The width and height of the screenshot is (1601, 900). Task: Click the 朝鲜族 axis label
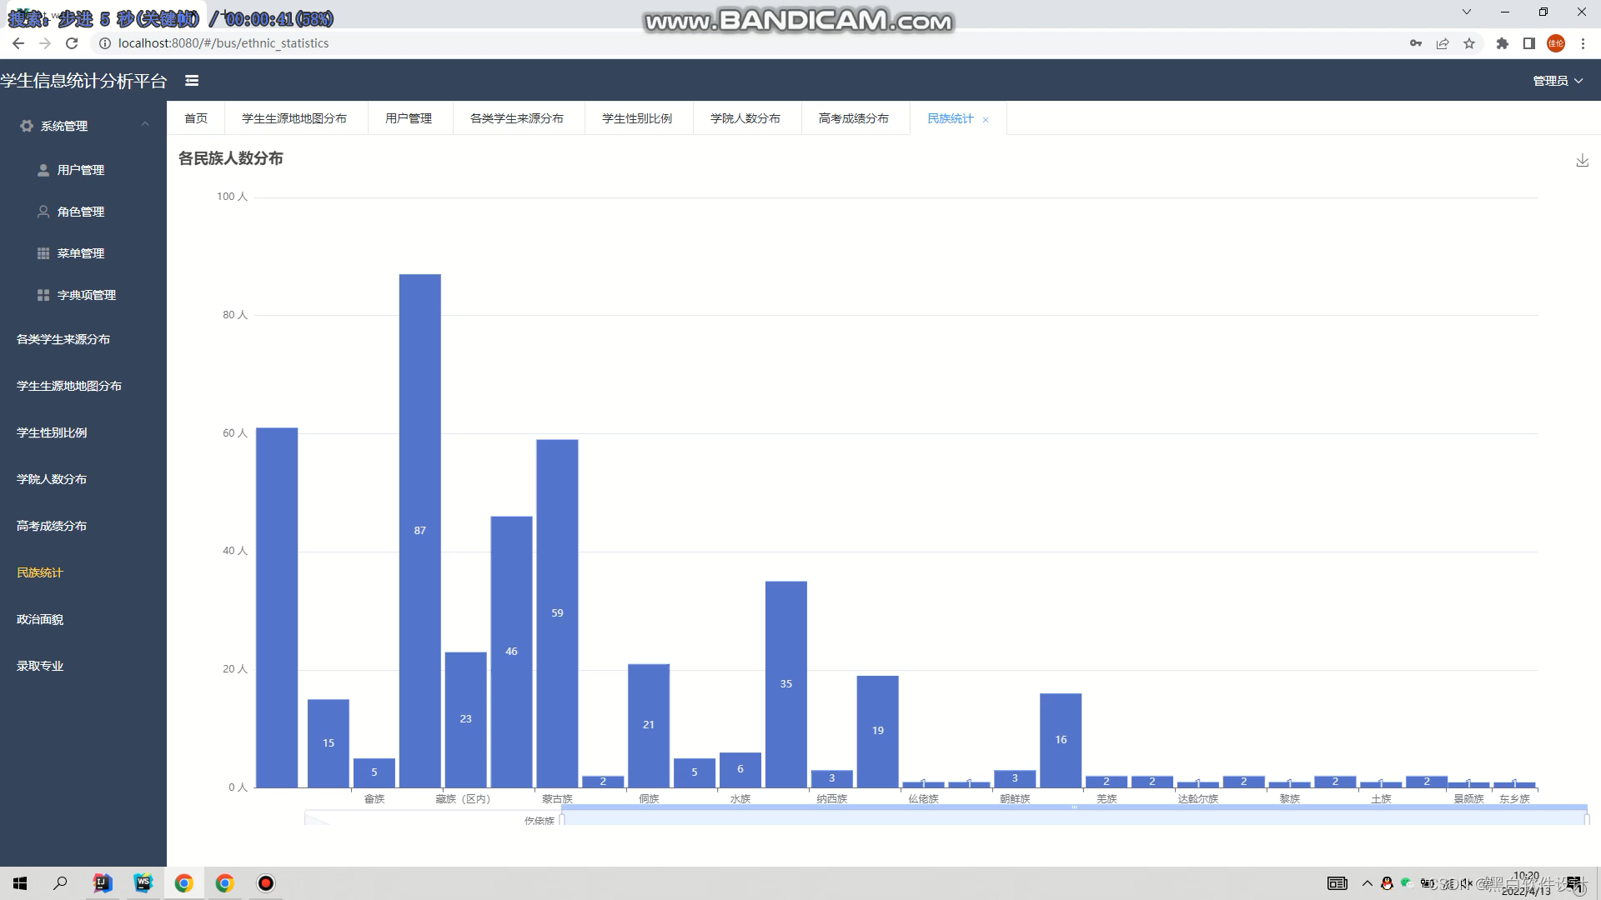tap(1015, 798)
